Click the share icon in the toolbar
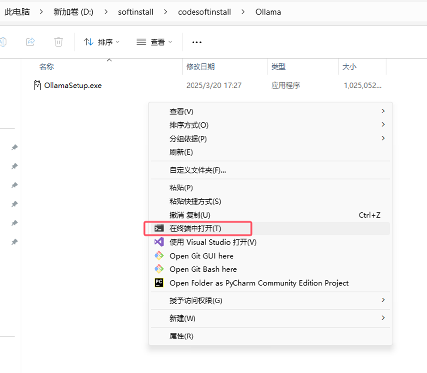The height and width of the screenshot is (373, 427). tap(30, 42)
